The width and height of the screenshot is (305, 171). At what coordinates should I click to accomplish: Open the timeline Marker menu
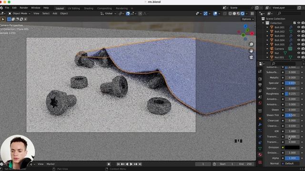[x=51, y=164]
